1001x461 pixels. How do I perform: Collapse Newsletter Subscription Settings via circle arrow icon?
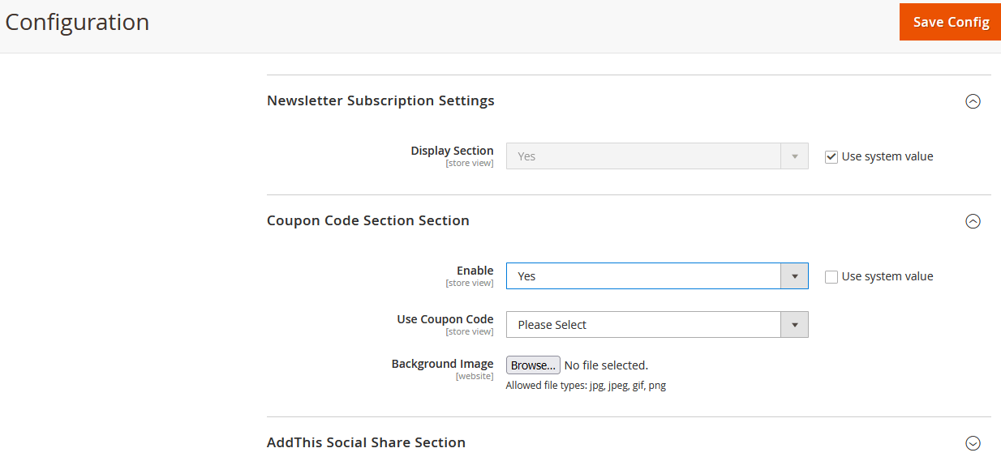tap(973, 101)
